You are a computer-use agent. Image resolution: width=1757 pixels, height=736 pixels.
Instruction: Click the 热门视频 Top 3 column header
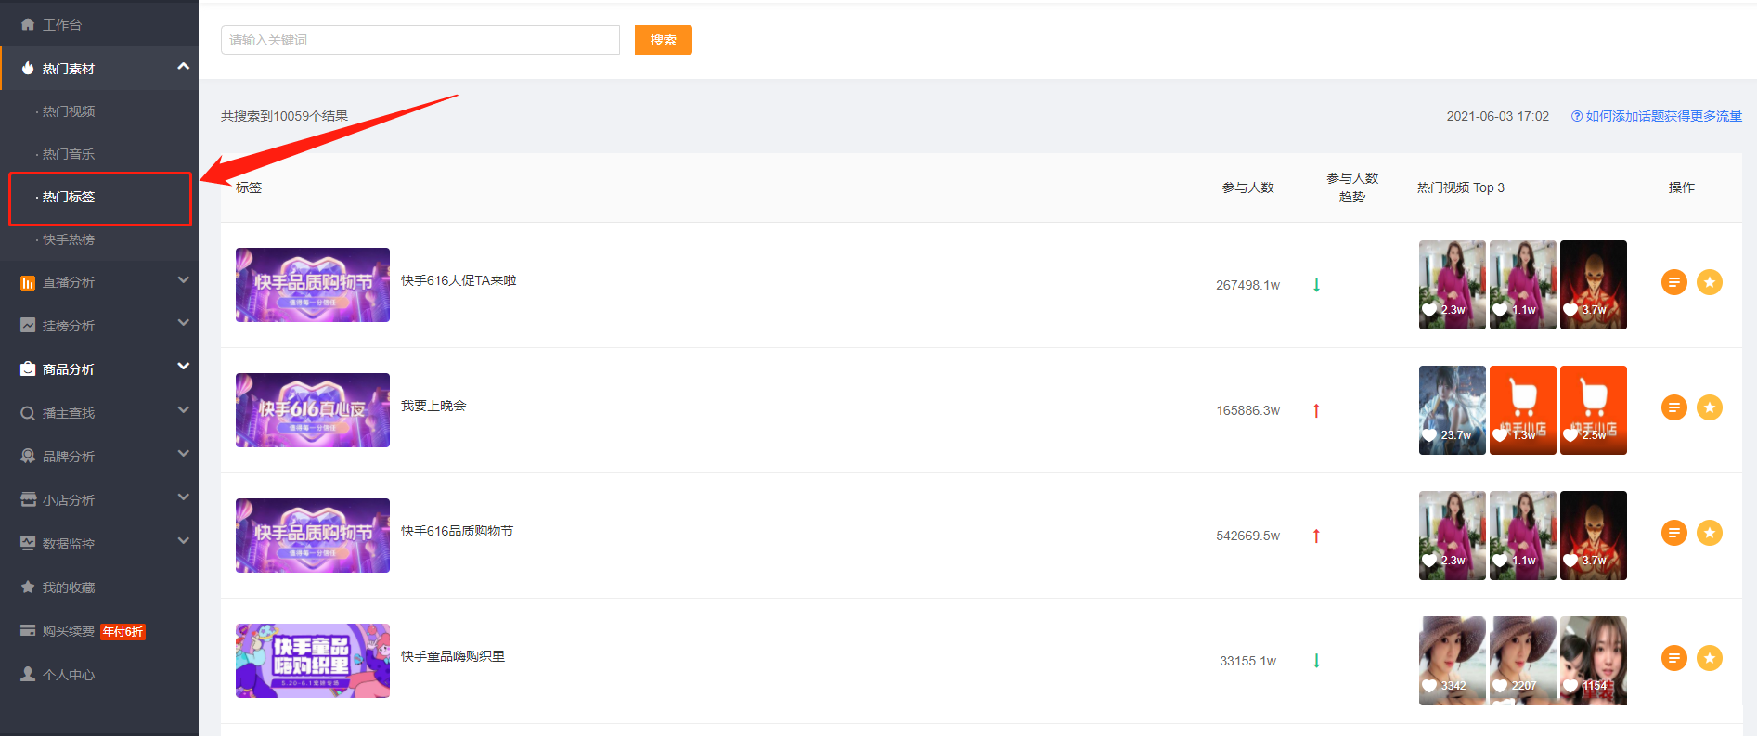pyautogui.click(x=1461, y=187)
